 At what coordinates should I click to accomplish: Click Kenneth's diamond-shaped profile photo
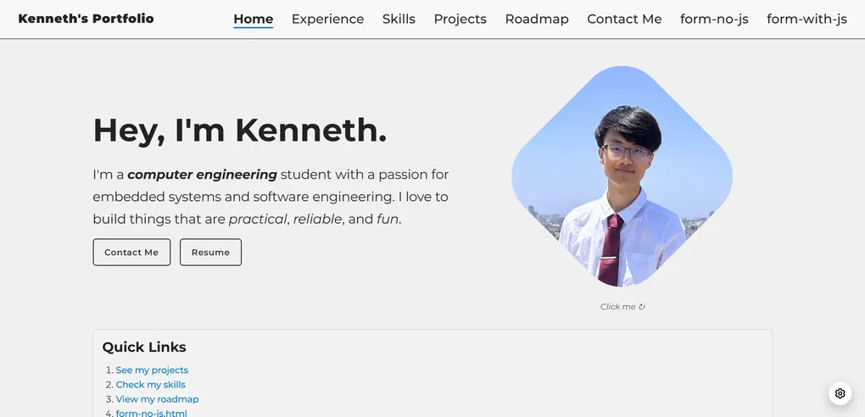click(622, 176)
